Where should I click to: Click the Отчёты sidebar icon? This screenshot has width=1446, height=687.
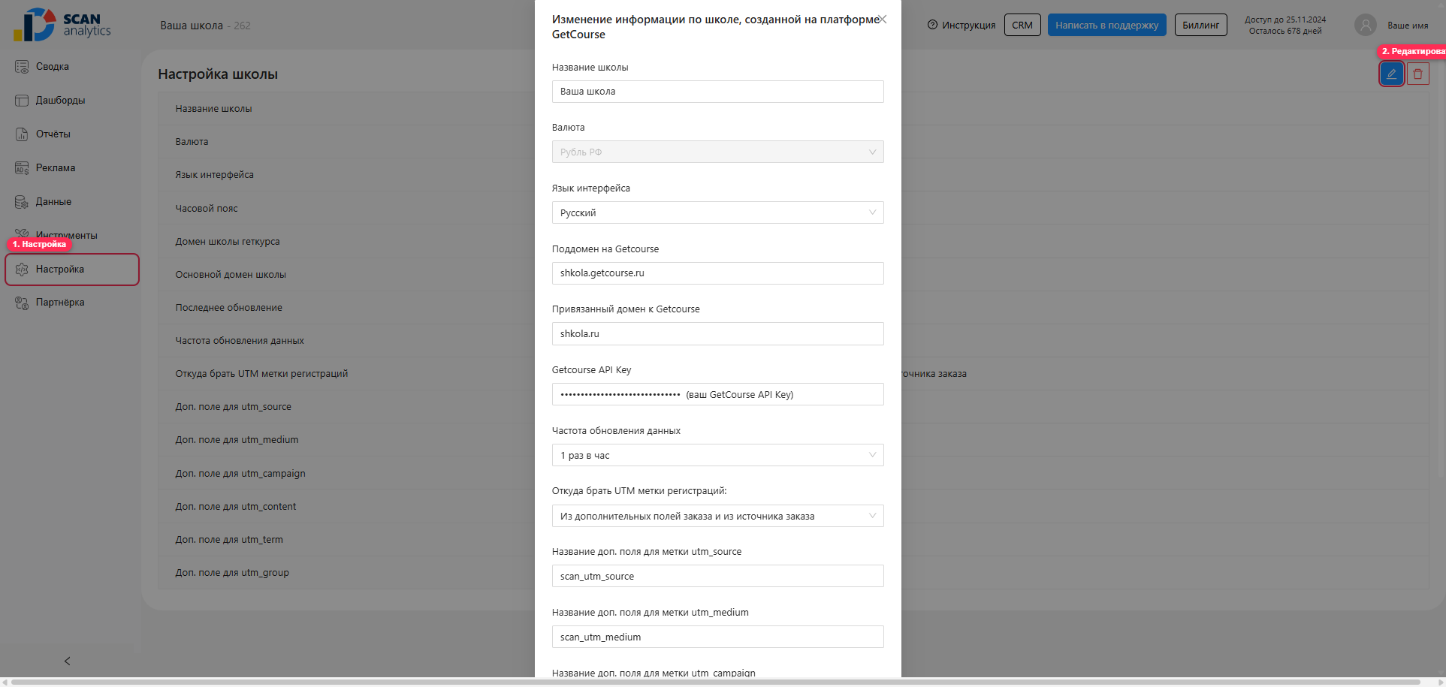point(22,134)
